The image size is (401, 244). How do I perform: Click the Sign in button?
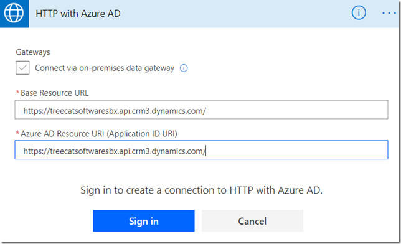[x=144, y=221]
